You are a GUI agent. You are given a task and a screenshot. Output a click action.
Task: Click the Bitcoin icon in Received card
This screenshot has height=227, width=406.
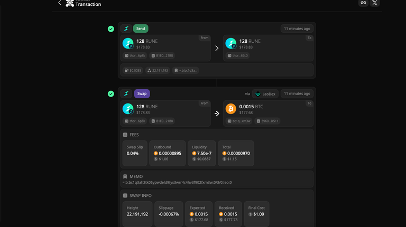click(x=221, y=214)
